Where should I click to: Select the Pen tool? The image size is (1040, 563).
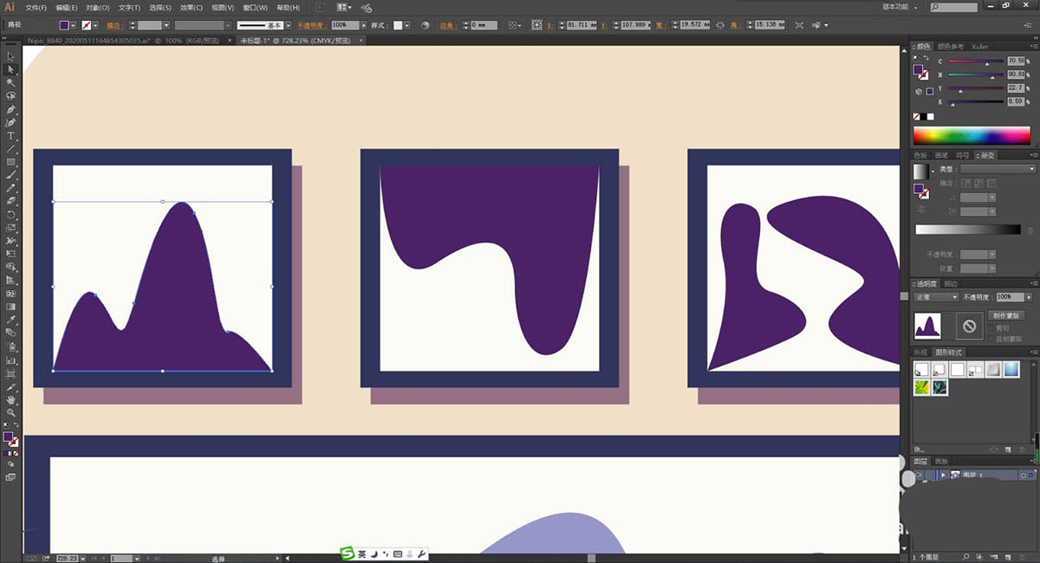click(11, 110)
